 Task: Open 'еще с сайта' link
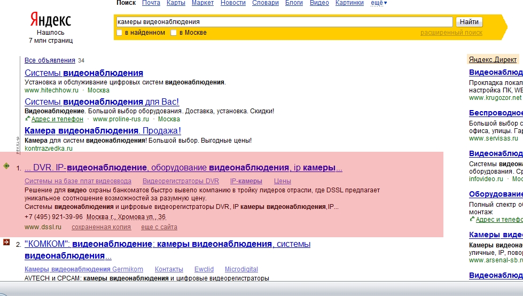click(159, 227)
